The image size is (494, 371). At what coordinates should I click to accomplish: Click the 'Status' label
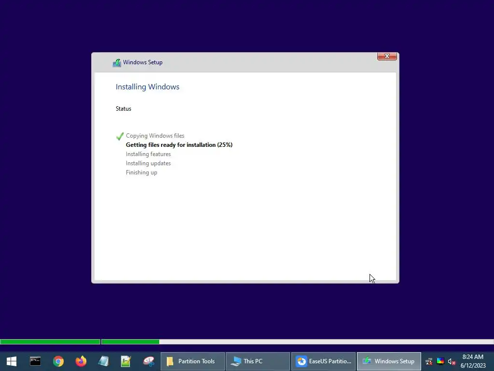pos(123,109)
